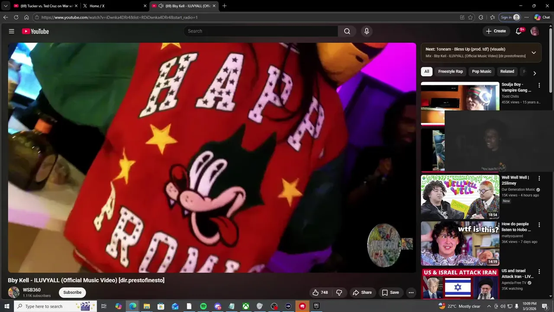554x312 pixels.
Task: Open the YouTube hamburger guide menu
Action: 12,31
